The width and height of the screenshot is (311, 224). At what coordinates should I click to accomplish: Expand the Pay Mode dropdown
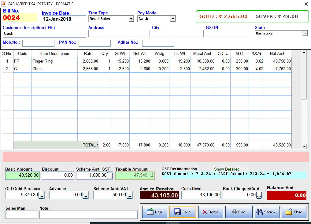point(173,19)
